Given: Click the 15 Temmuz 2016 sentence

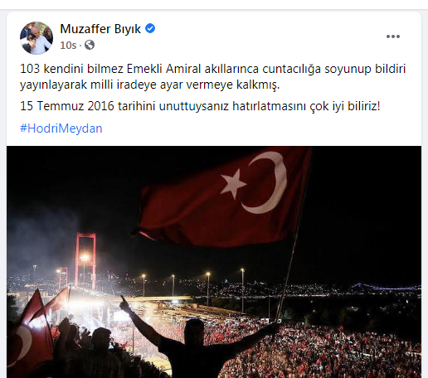Looking at the screenshot, I should click(200, 106).
